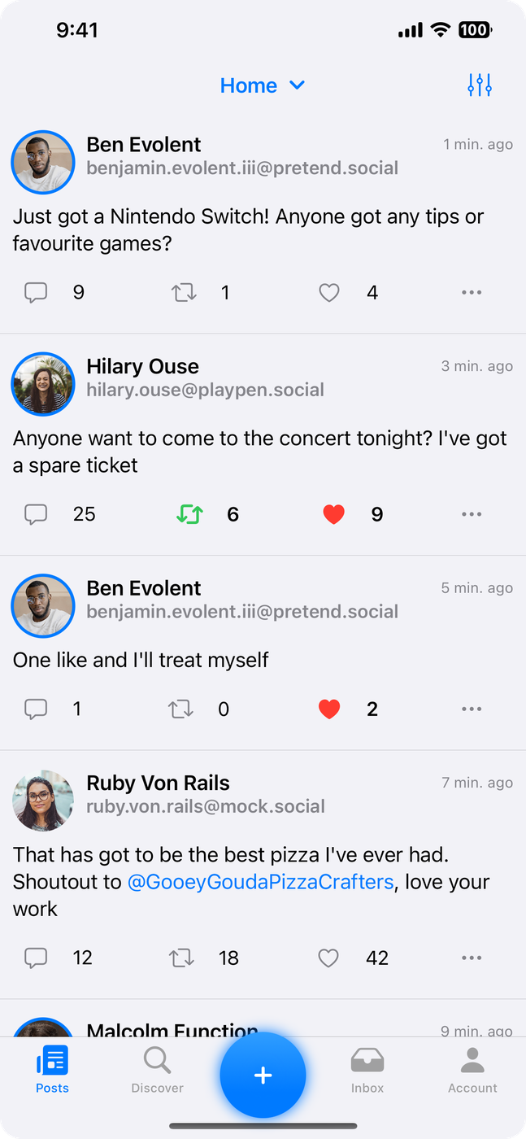Unlike Hilary Ouse's concert post

[x=333, y=514]
